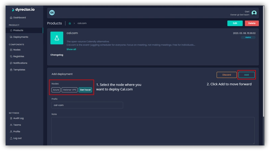Click the Registries icon
The height and width of the screenshot is (151, 270).
[x=11, y=56]
